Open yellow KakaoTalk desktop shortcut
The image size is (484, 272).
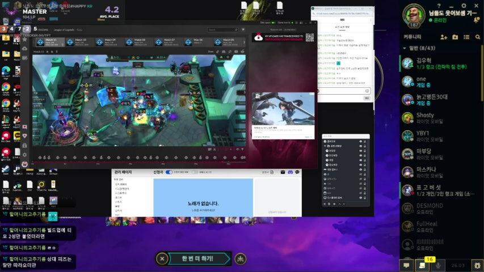(17, 137)
